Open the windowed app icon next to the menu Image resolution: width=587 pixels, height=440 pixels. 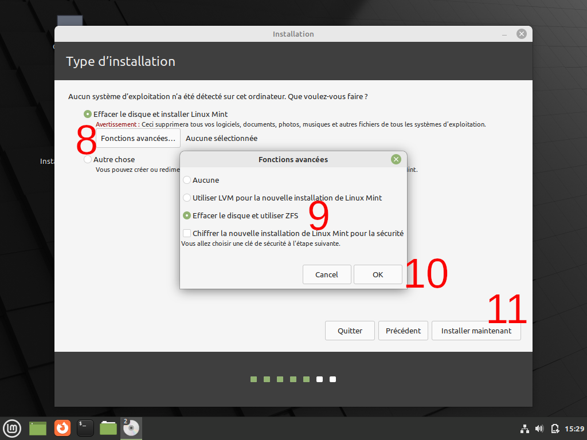tap(37, 428)
